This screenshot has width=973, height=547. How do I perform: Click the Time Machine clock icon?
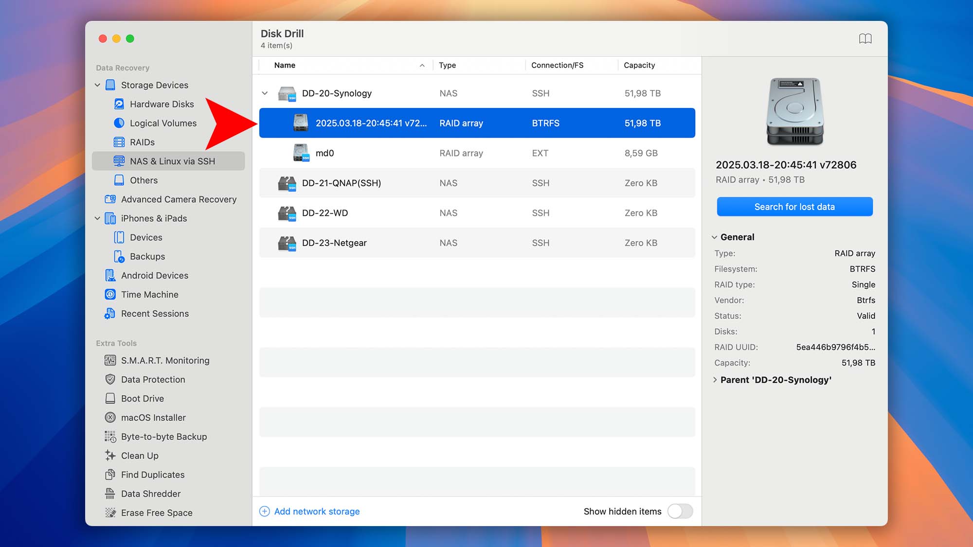(110, 294)
